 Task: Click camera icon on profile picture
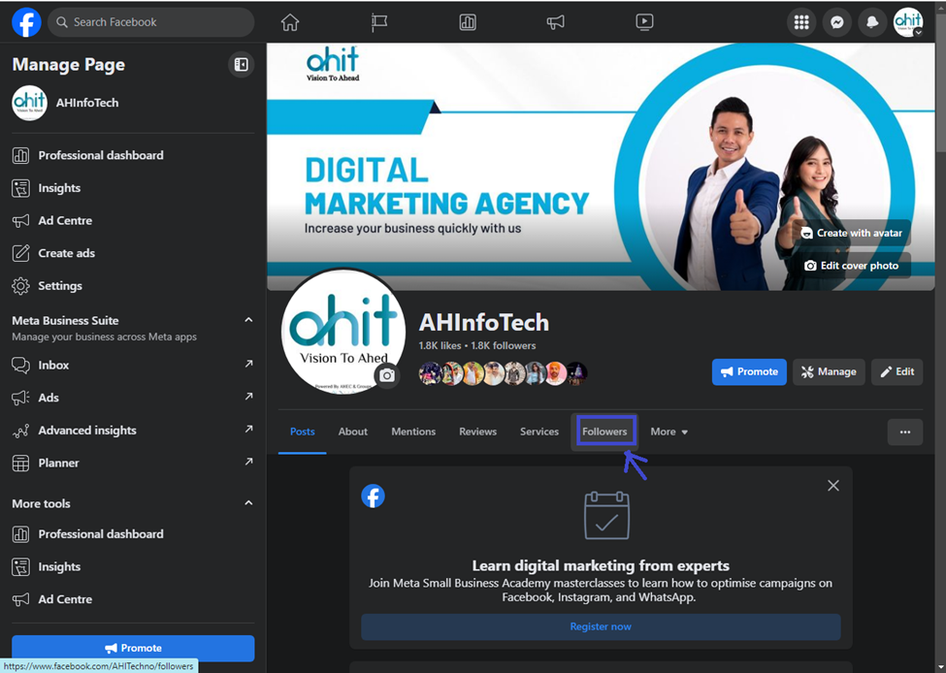[x=387, y=375]
